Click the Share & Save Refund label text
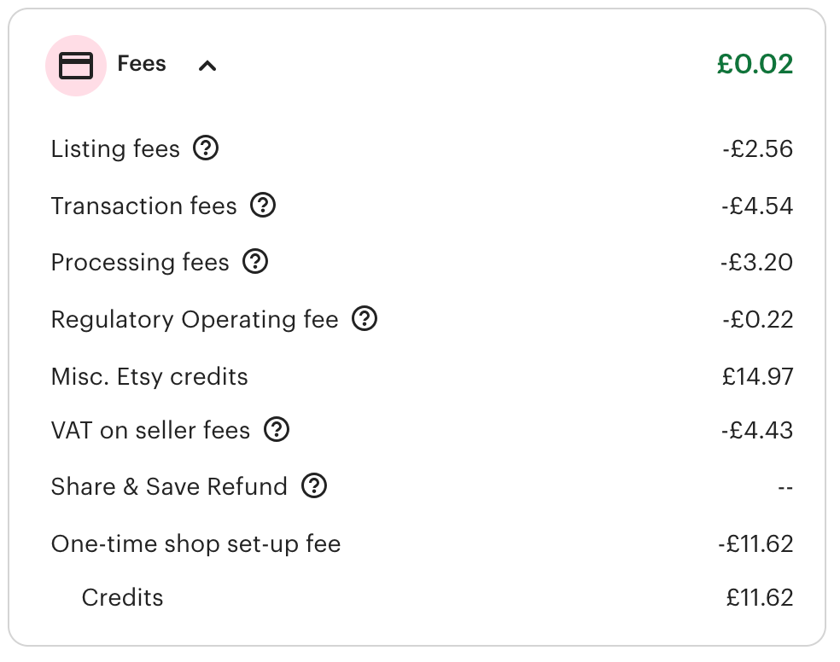The image size is (840, 662). (x=169, y=486)
